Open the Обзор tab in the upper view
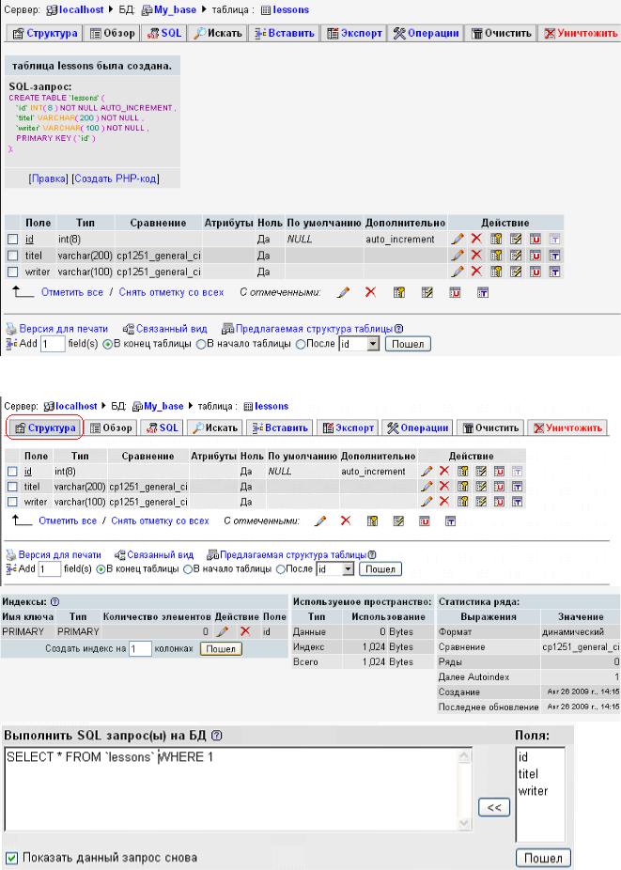The width and height of the screenshot is (621, 870). click(x=113, y=33)
